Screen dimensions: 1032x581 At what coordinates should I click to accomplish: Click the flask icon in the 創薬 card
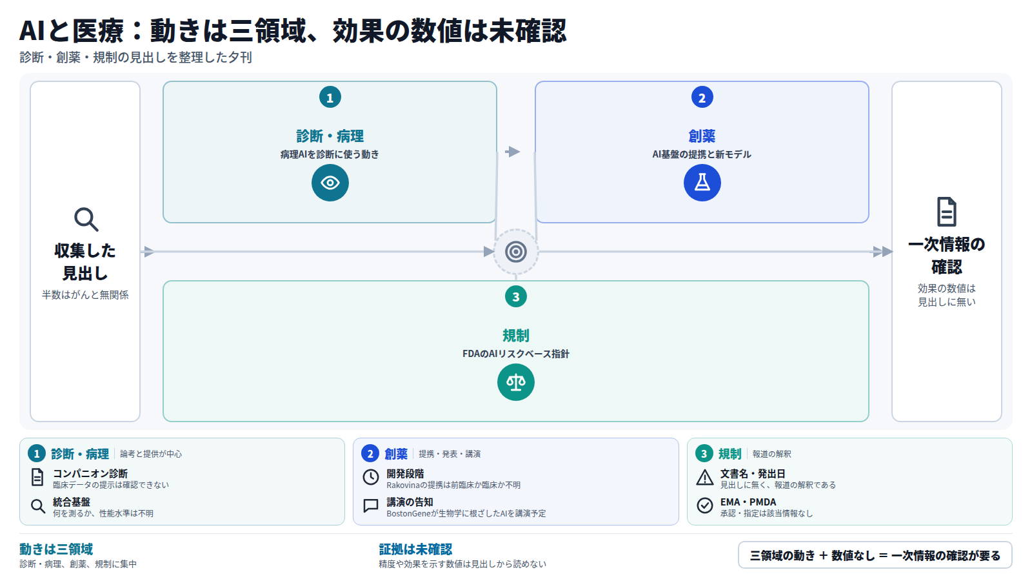702,183
